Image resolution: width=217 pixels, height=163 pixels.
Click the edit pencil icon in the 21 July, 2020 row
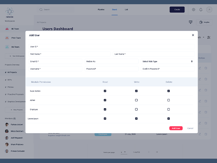[x=200, y=134]
